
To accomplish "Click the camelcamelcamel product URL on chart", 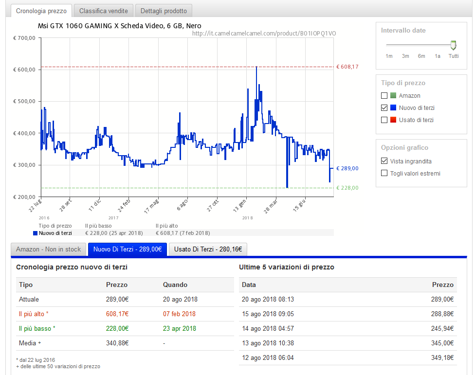I will pyautogui.click(x=264, y=34).
